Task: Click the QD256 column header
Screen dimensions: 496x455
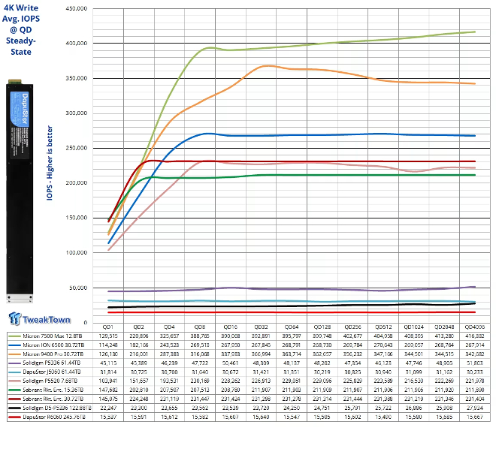Action: pyautogui.click(x=352, y=327)
